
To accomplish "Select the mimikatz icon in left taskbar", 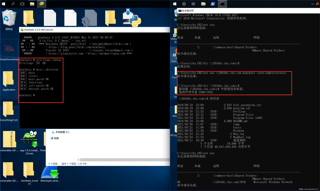I will (x=42, y=4).
